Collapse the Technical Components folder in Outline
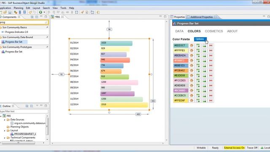The image size is (270, 152). click(5, 138)
